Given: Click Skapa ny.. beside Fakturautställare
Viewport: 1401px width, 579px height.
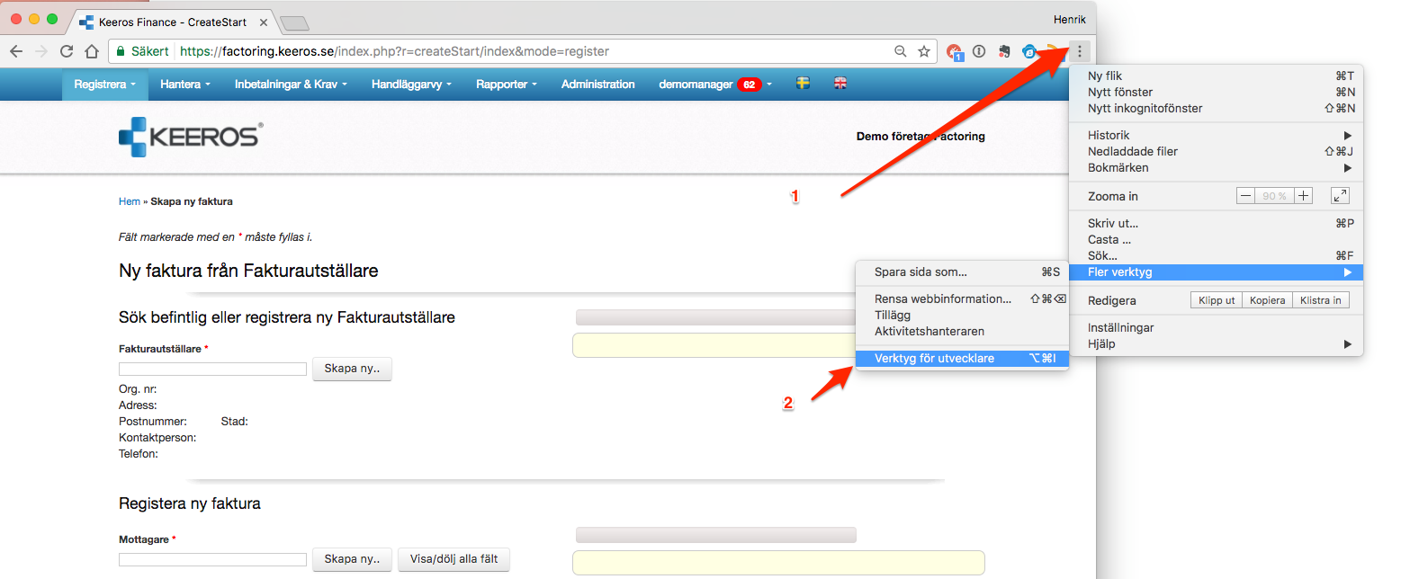Looking at the screenshot, I should coord(352,369).
